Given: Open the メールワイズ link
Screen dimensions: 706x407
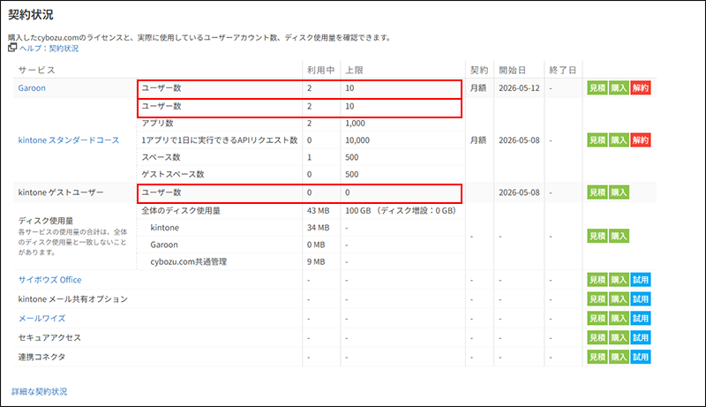Looking at the screenshot, I should click(x=41, y=319).
